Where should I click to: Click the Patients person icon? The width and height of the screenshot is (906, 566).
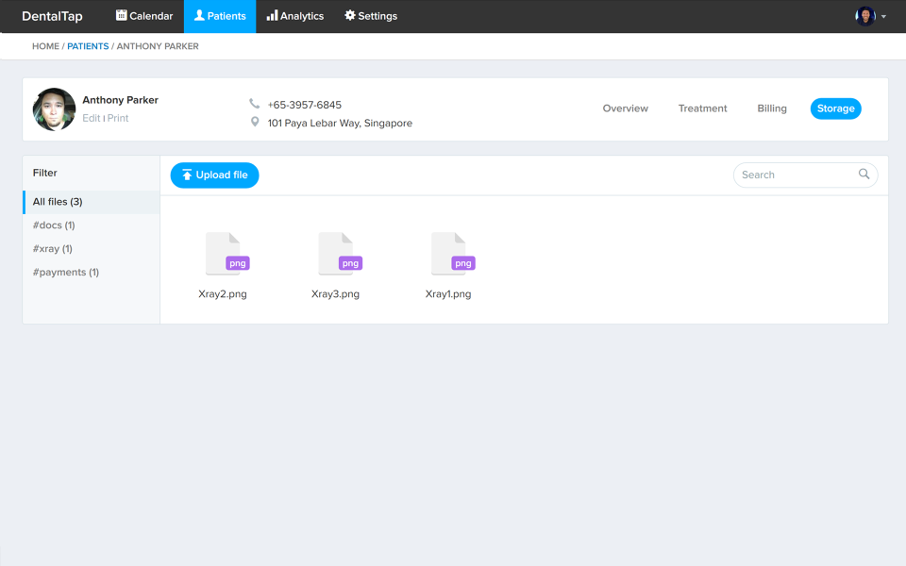click(x=199, y=16)
